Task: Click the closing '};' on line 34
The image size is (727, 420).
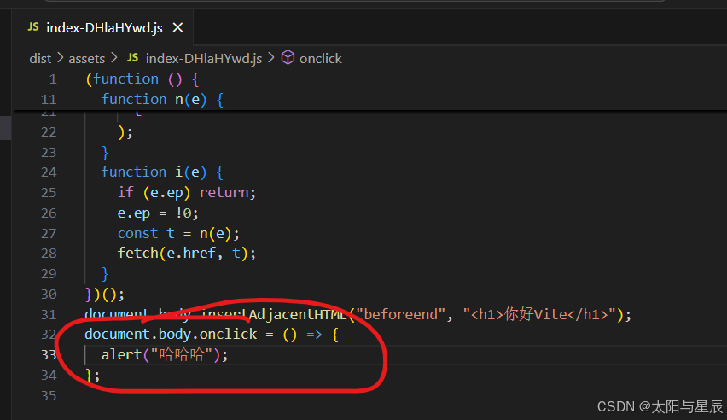Action: [93, 375]
